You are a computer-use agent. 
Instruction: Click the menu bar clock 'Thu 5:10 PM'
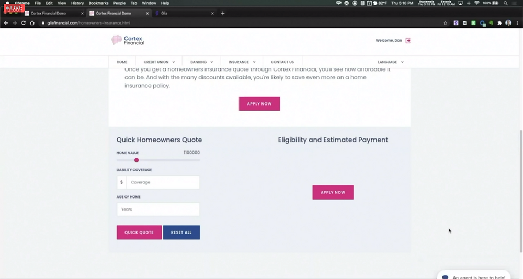(402, 3)
